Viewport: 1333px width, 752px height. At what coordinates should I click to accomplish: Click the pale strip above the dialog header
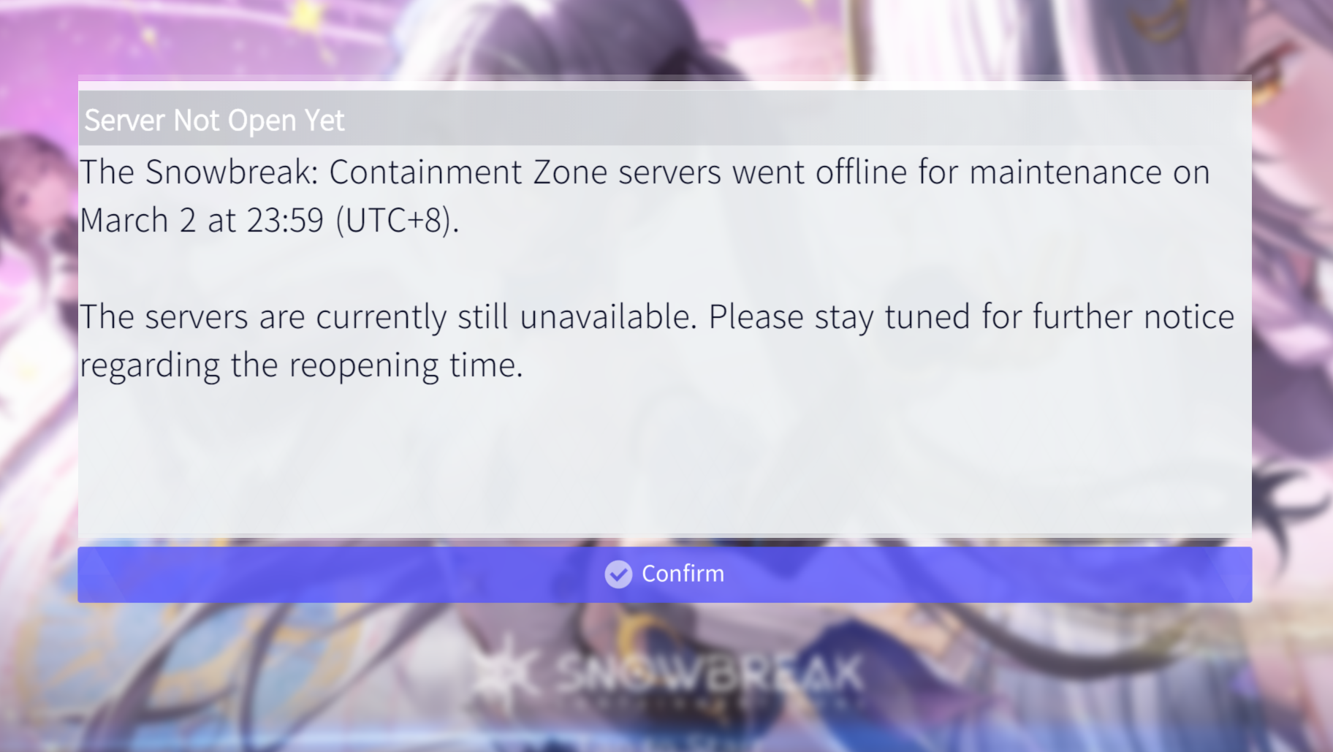tap(664, 83)
